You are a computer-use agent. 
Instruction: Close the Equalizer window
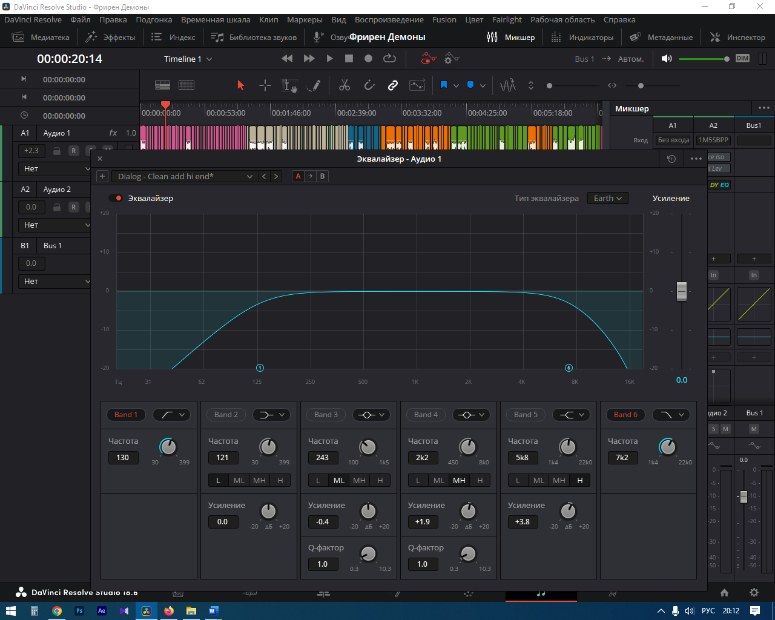point(100,159)
